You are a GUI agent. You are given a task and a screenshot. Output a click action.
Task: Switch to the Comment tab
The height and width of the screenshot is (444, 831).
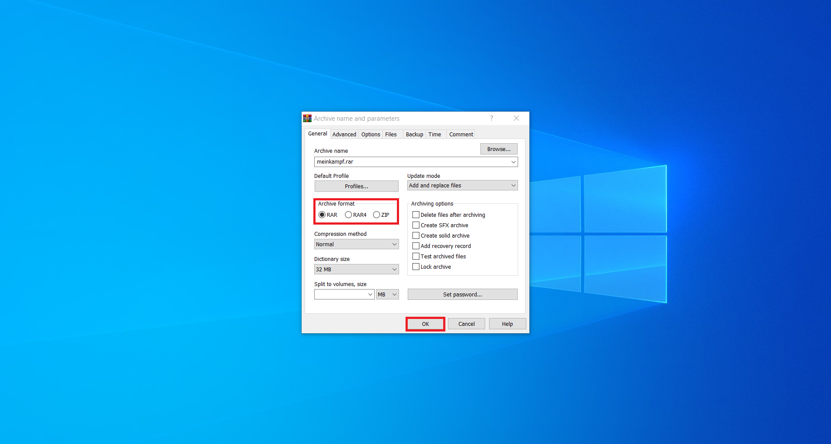(460, 134)
